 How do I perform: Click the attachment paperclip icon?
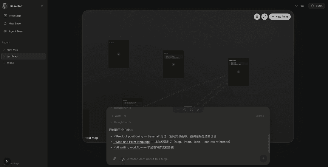point(115,159)
